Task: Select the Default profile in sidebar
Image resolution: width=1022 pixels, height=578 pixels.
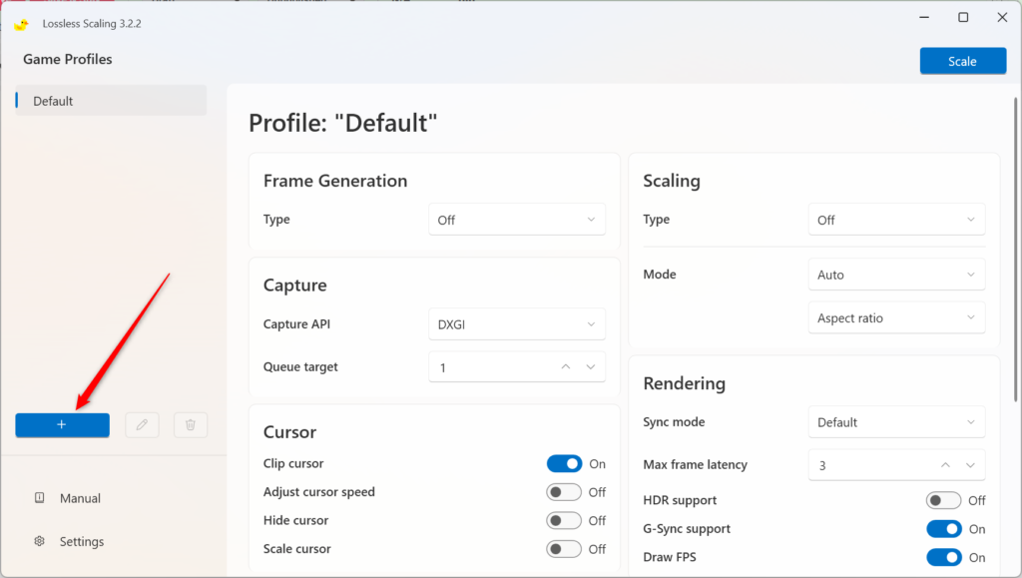Action: coord(110,100)
